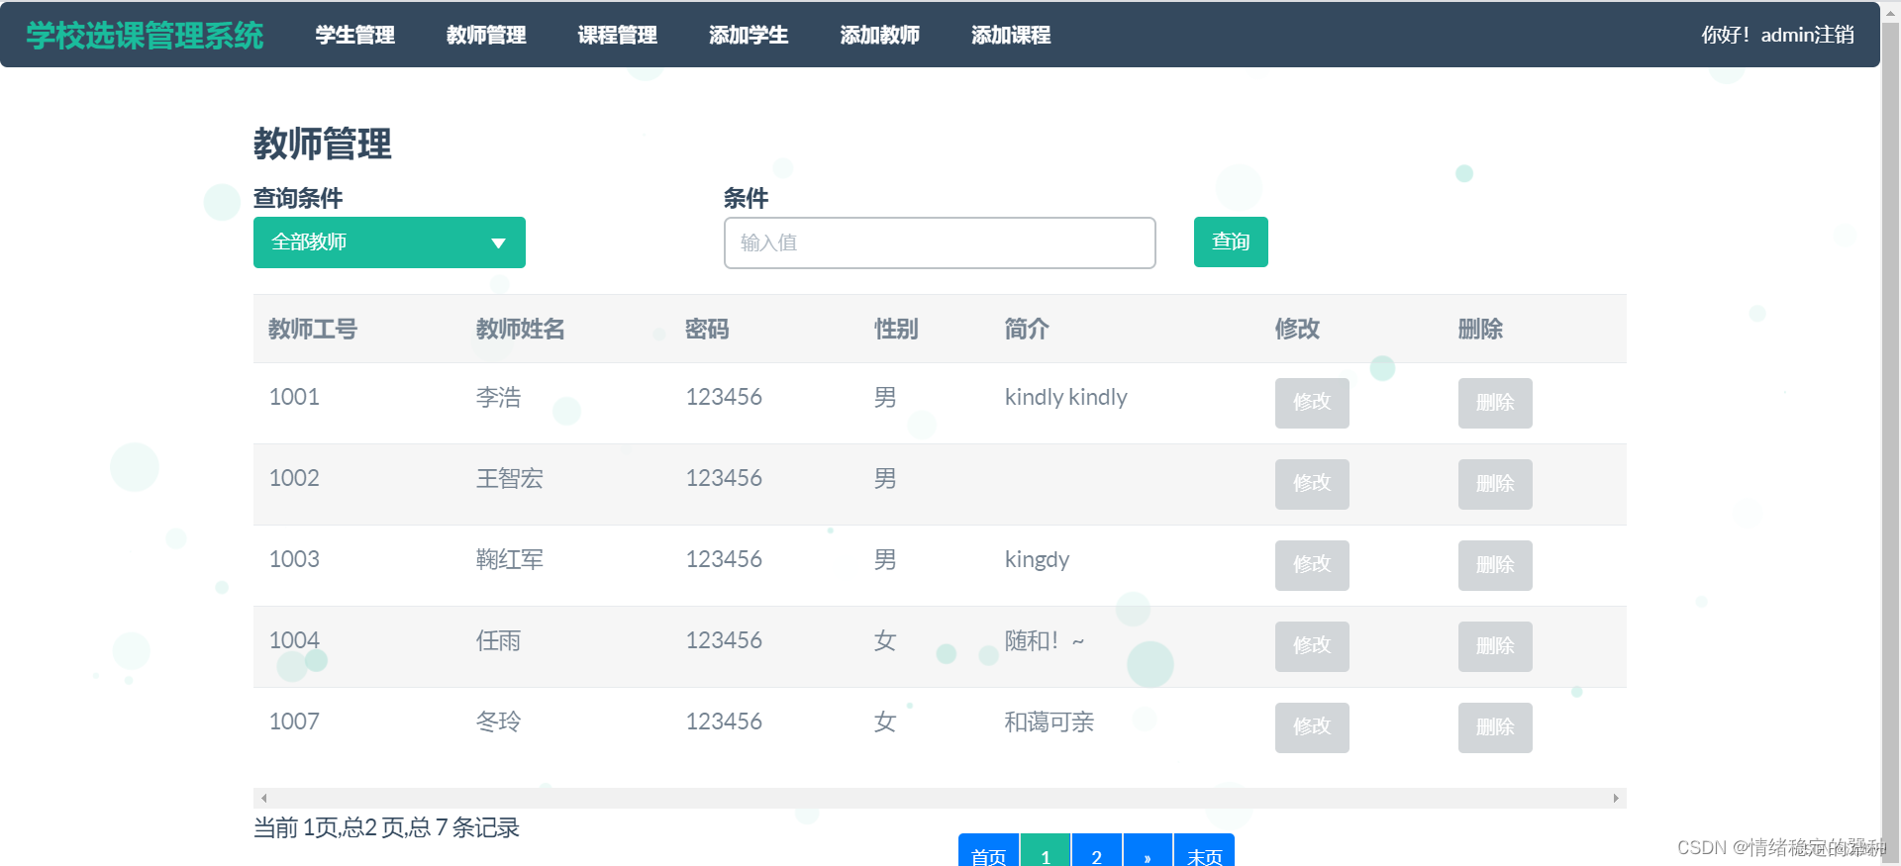Go to 课程管理 in the navbar
The width and height of the screenshot is (1901, 866).
click(617, 35)
